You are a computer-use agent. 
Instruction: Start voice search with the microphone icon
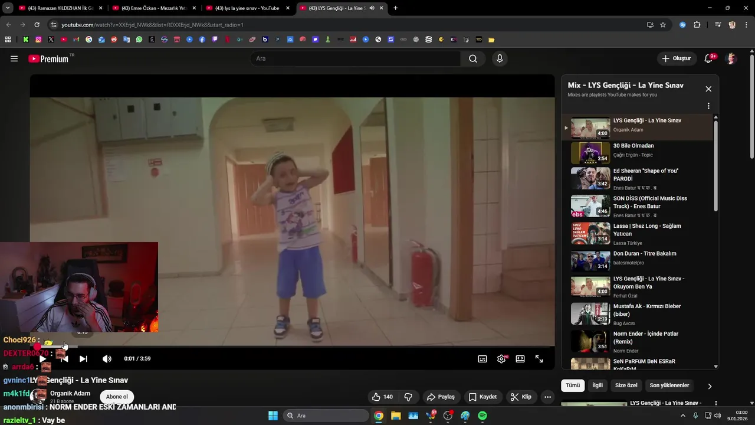pyautogui.click(x=500, y=58)
